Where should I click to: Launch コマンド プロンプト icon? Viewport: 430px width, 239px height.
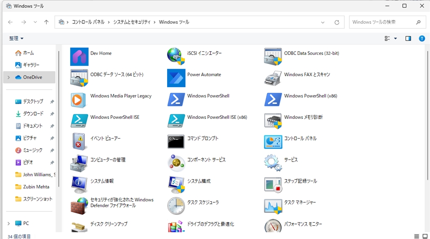[176, 141]
